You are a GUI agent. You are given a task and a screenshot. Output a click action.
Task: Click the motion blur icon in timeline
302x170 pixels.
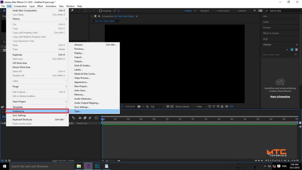(x=90, y=118)
